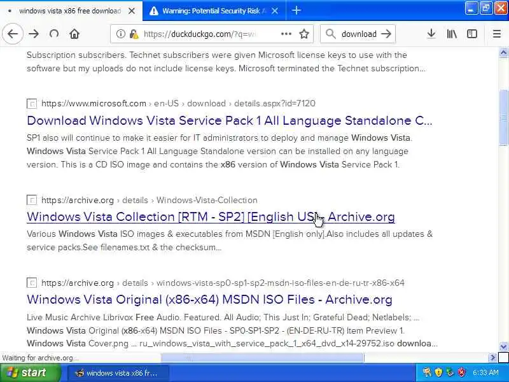Click the horizontal scrollbar thumb
509x382 pixels.
(x=262, y=358)
